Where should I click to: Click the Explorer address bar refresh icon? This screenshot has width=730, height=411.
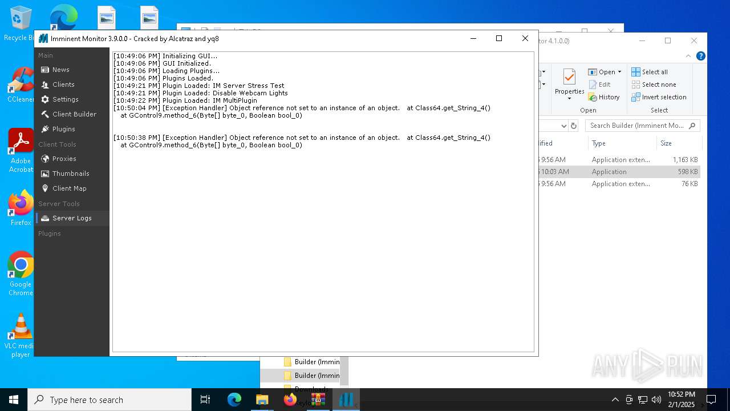coord(574,126)
